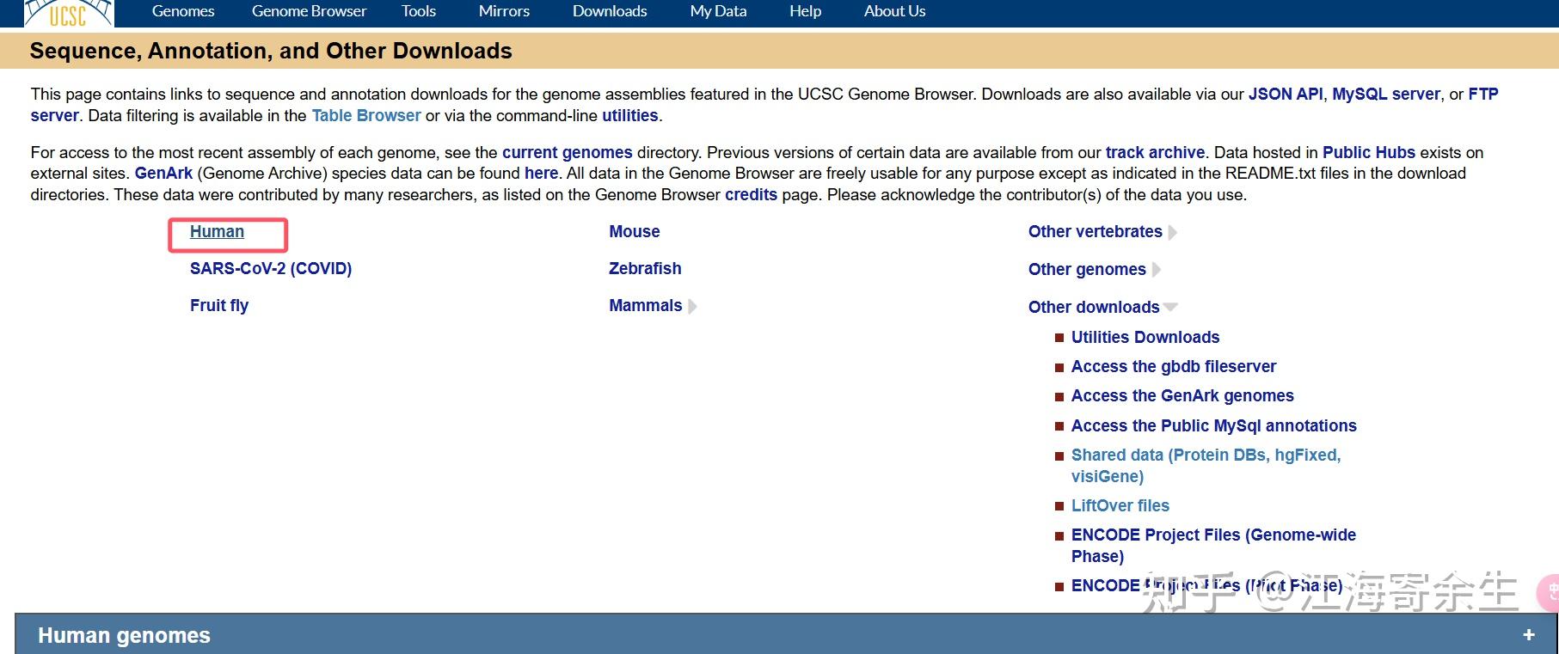Click the highlighted Human link
Image resolution: width=1559 pixels, height=654 pixels.
click(x=217, y=231)
